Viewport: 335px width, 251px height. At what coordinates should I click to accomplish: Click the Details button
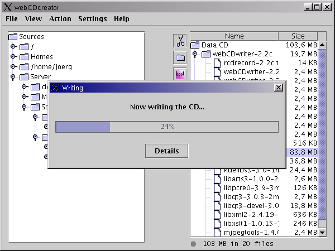pos(166,151)
